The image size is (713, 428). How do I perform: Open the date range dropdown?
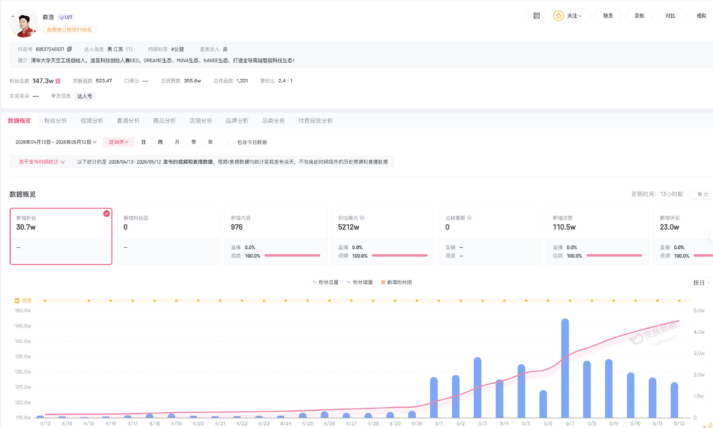[56, 142]
